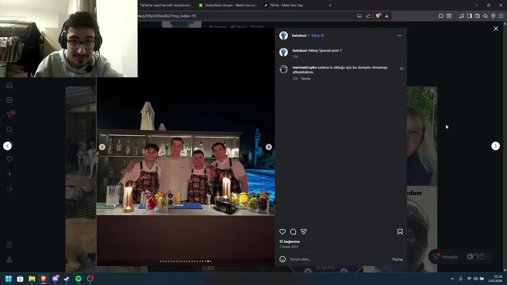Open the Leo AI sparkle icon
This screenshot has width=507, height=285.
pyautogui.click(x=485, y=16)
